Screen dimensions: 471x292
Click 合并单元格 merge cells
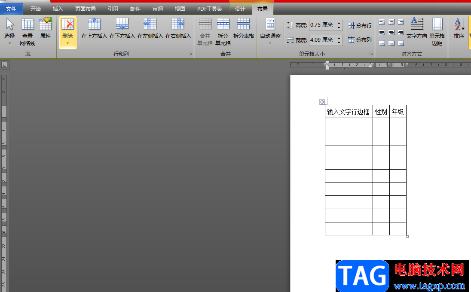pyautogui.click(x=205, y=32)
